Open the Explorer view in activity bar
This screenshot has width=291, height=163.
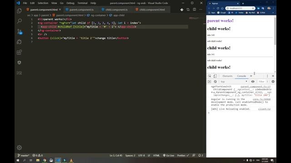click(19, 11)
